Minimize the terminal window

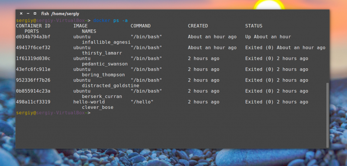tap(28, 14)
